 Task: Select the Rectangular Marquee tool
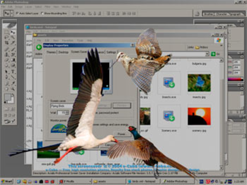coord(6,32)
